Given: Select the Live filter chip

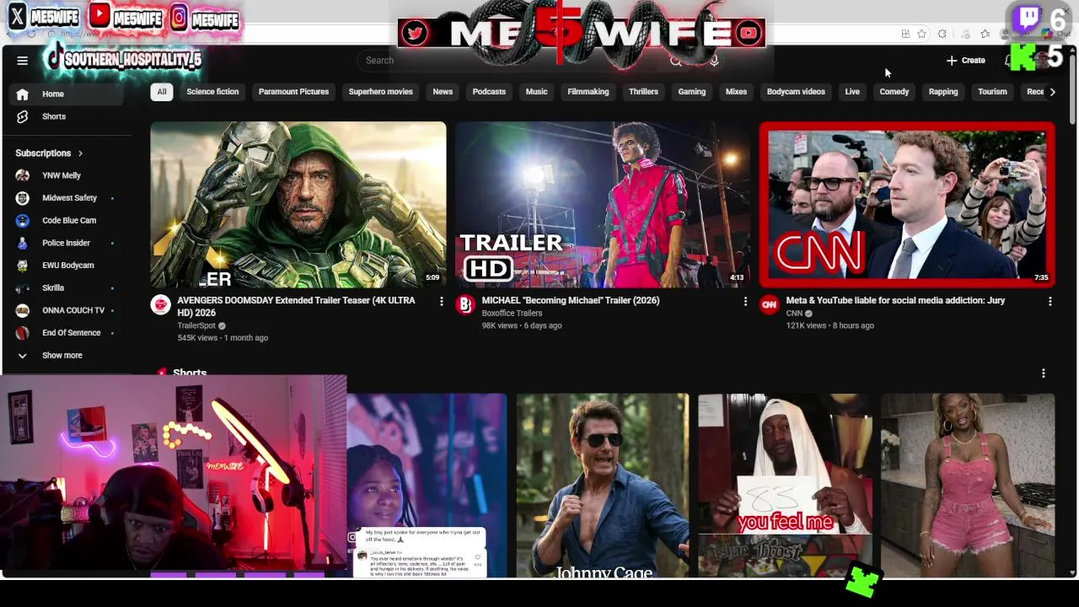Looking at the screenshot, I should (852, 92).
